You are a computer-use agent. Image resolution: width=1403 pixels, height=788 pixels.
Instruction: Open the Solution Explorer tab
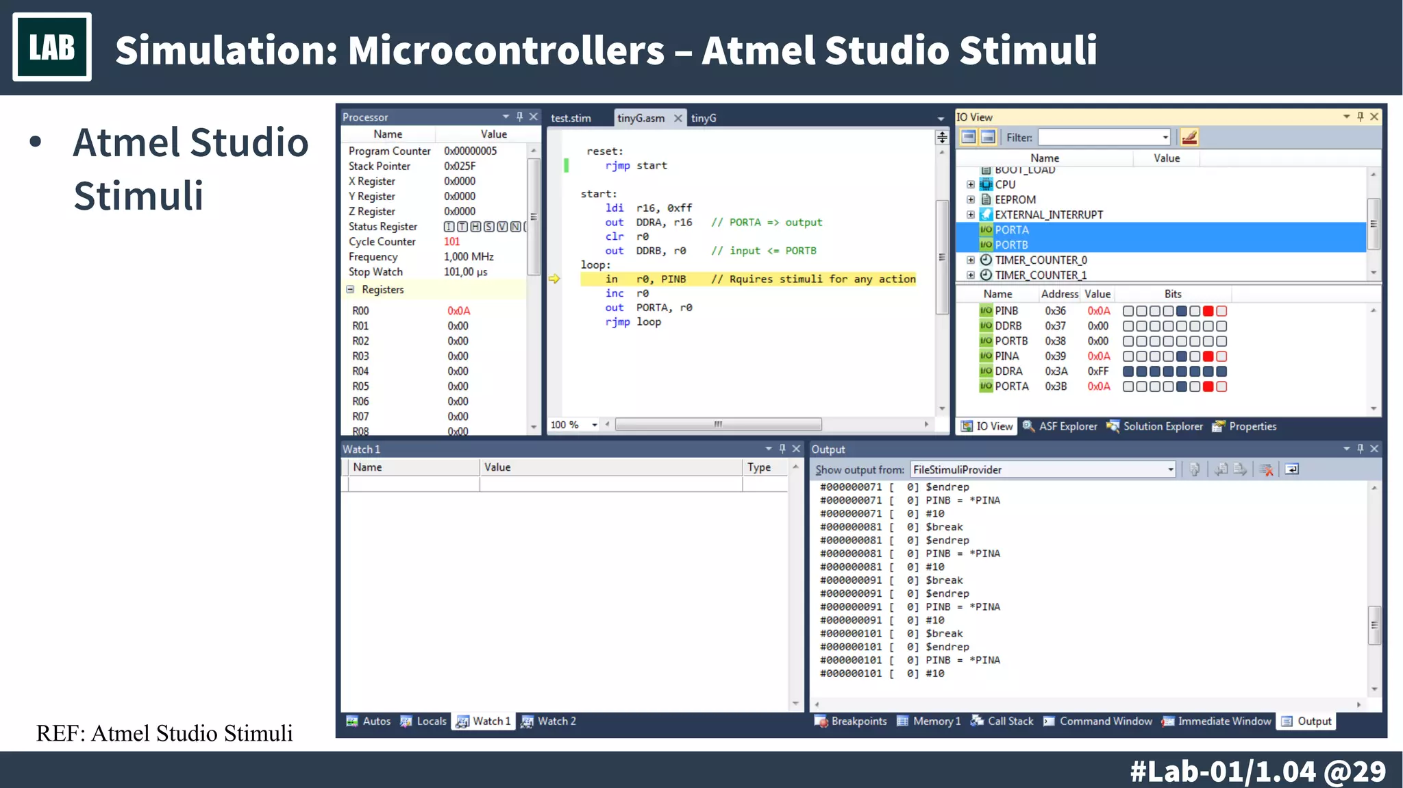(x=1154, y=426)
